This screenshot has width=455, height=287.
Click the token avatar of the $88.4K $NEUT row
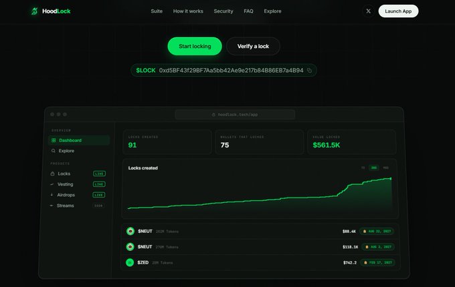point(130,231)
